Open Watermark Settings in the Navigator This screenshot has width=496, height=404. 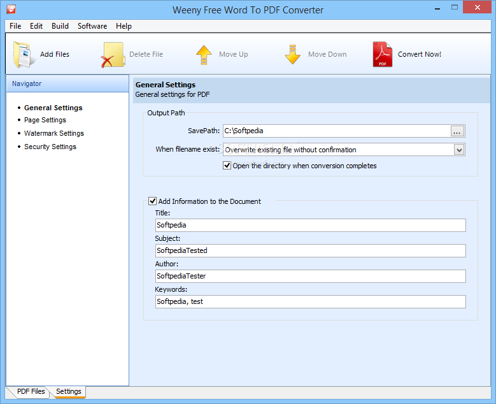[53, 133]
